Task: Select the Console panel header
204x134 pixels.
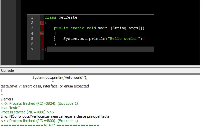Action: (x=100, y=70)
